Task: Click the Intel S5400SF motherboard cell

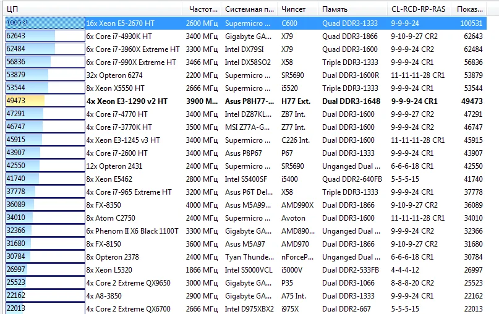Action: (246, 179)
